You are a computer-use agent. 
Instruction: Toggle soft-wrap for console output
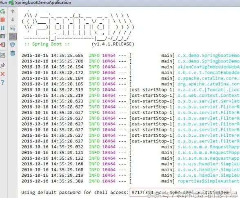click(13, 28)
